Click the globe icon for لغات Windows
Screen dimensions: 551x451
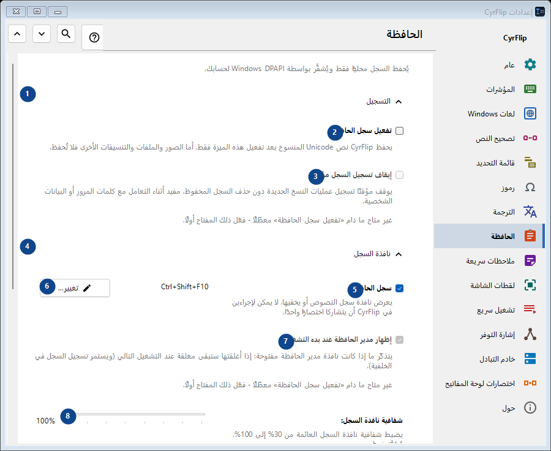[x=530, y=113]
